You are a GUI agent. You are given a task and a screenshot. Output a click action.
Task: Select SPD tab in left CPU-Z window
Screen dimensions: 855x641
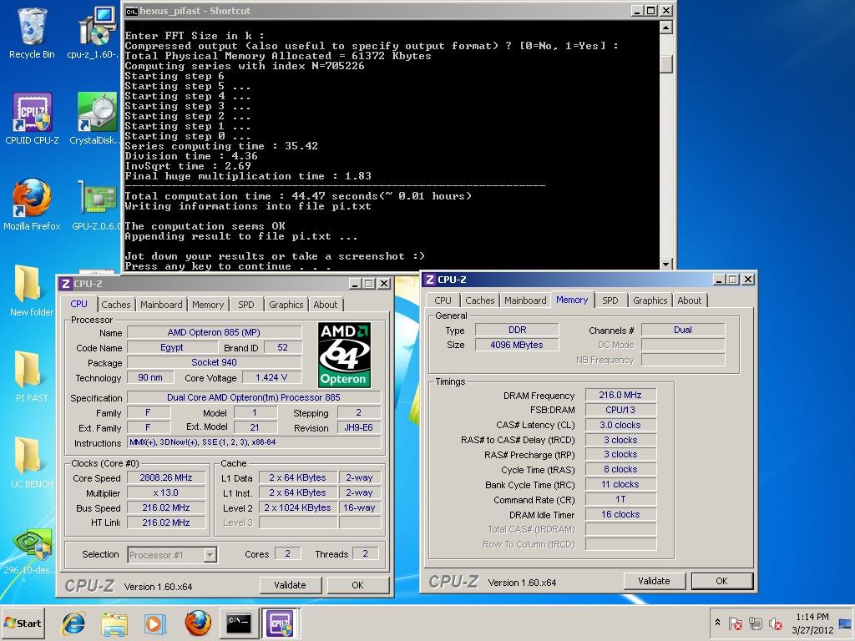tap(246, 305)
